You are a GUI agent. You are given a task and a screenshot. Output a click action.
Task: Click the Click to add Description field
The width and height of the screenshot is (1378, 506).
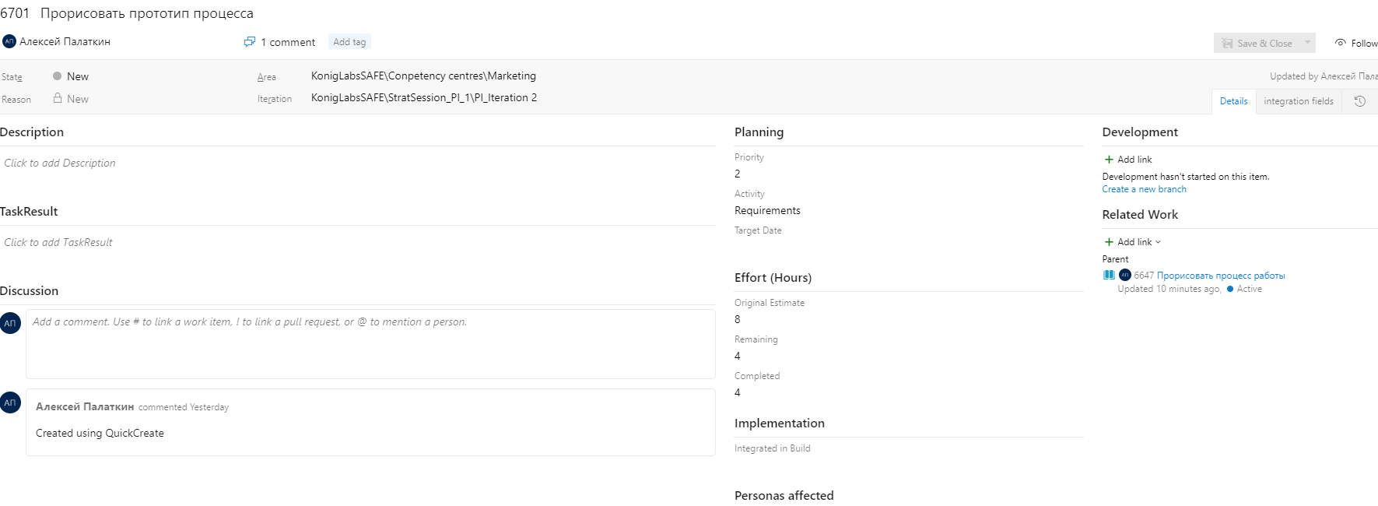(x=60, y=163)
